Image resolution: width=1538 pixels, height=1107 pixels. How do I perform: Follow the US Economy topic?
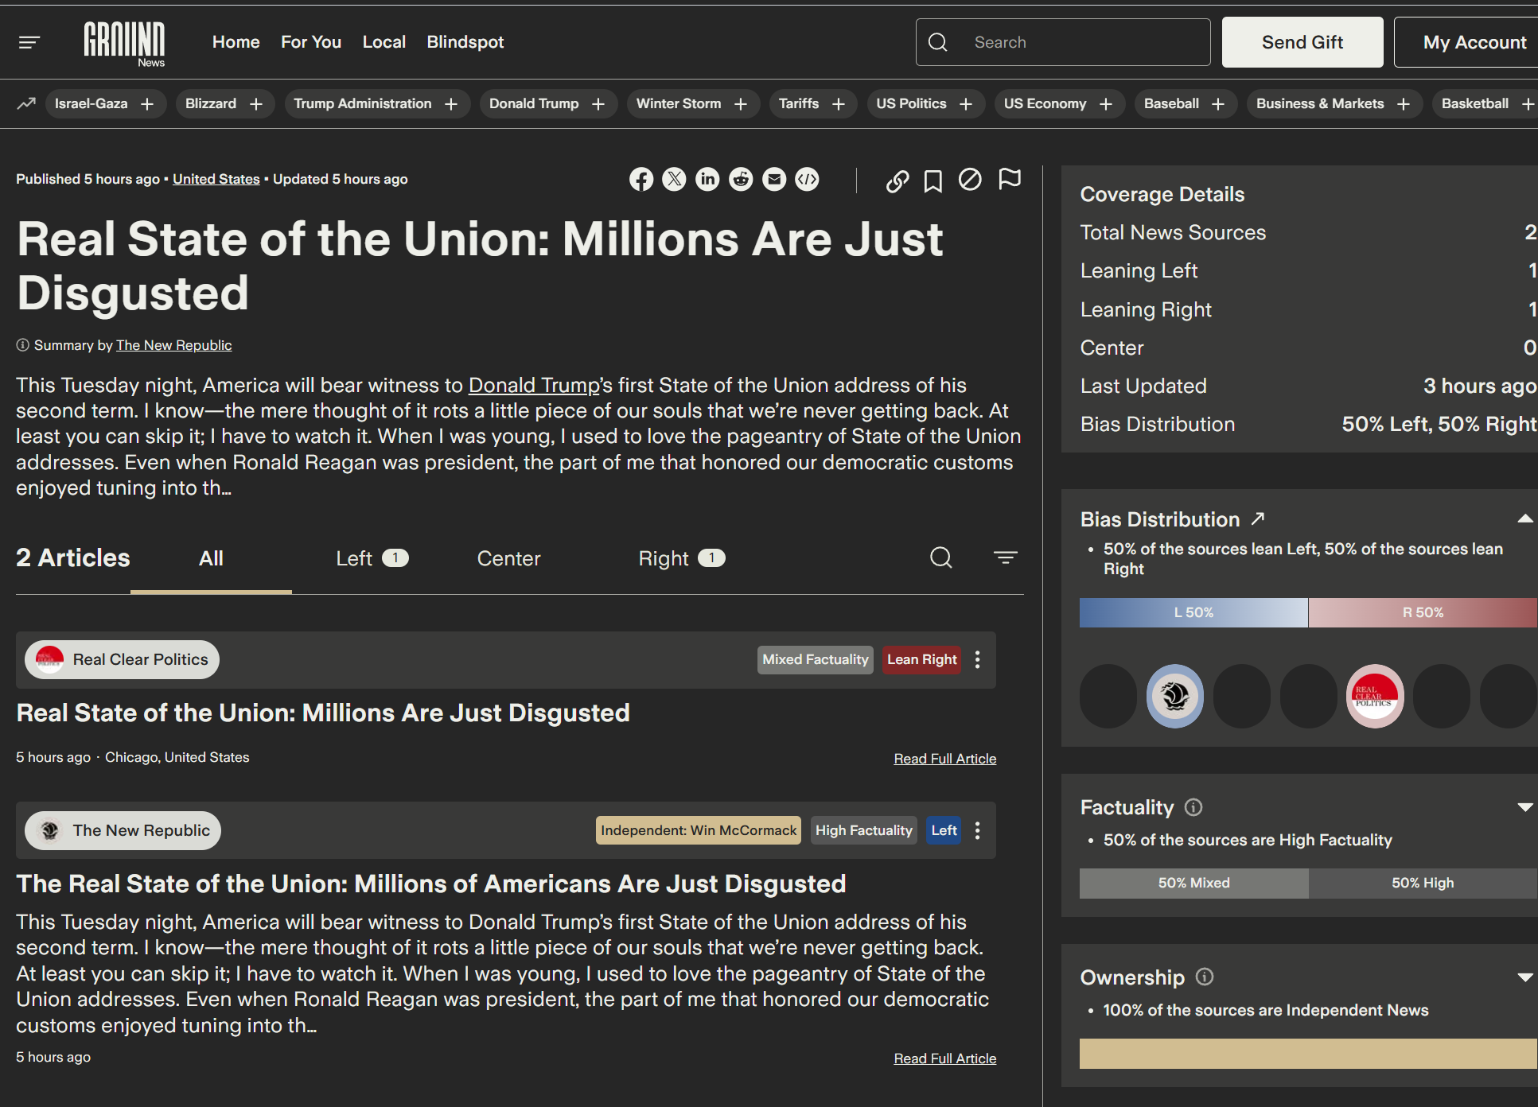coord(1105,104)
